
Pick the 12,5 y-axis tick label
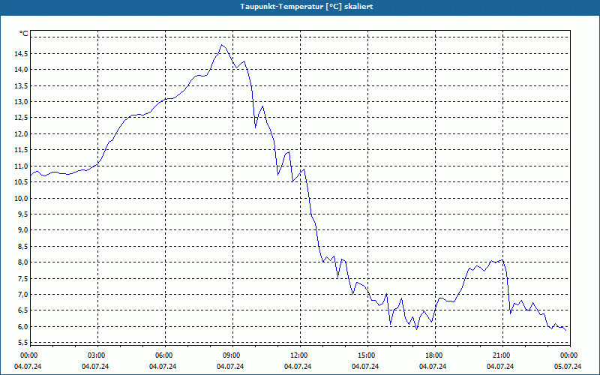tap(21, 118)
